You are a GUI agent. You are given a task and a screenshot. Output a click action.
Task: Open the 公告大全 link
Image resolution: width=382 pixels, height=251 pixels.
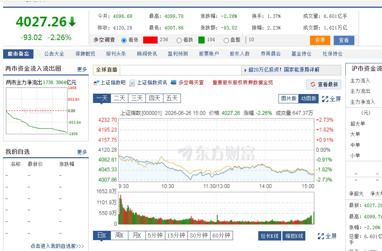(x=54, y=54)
